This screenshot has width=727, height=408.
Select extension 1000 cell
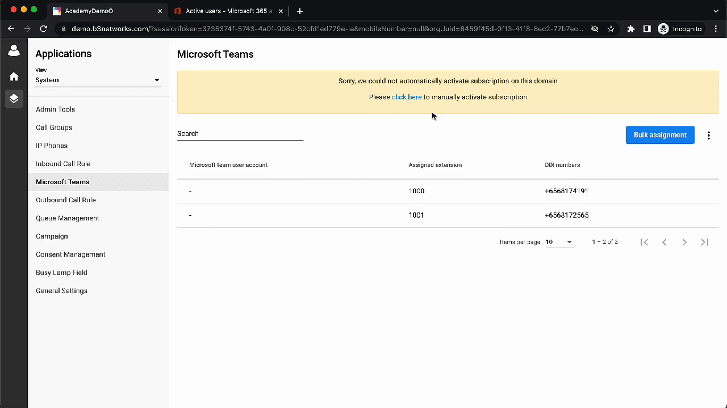coord(416,191)
